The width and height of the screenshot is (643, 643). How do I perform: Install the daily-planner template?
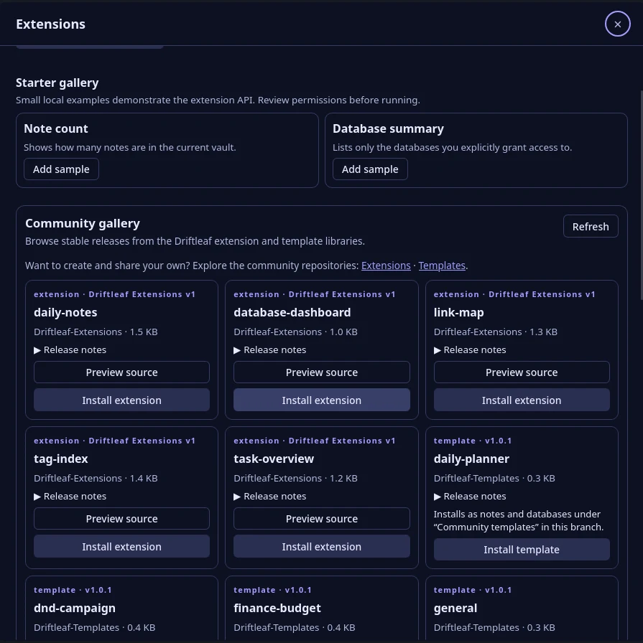coord(522,549)
